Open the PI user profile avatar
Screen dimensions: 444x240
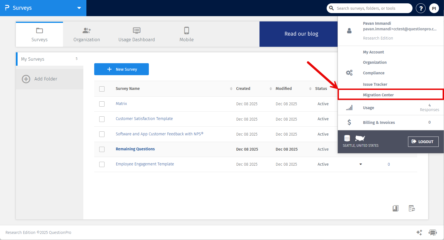[x=434, y=8]
